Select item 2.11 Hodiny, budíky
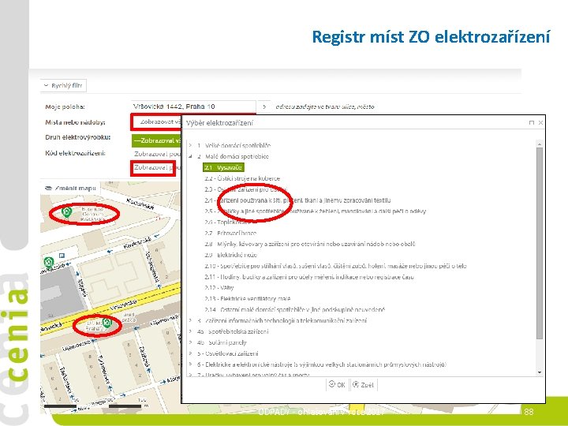 click(x=309, y=277)
